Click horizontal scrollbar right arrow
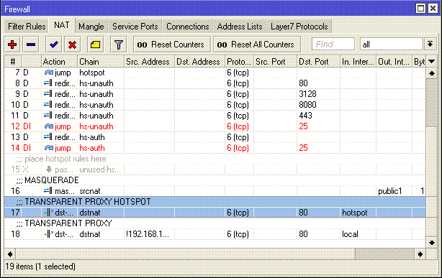The image size is (442, 278). coord(420,254)
